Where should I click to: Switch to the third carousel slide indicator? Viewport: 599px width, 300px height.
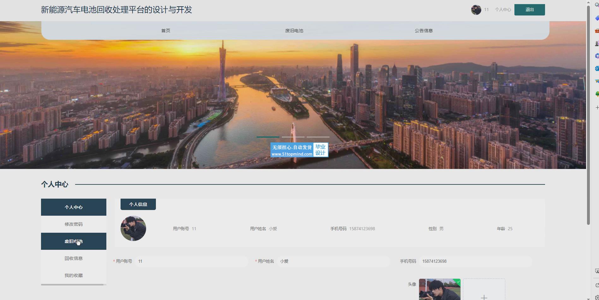click(318, 137)
